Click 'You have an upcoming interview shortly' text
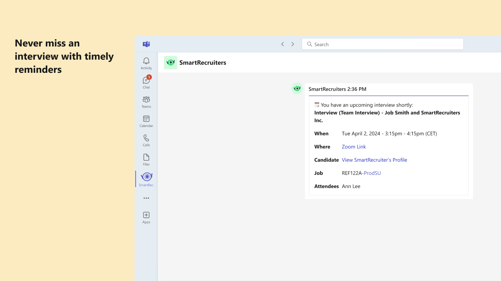501x281 pixels. pyautogui.click(x=367, y=105)
